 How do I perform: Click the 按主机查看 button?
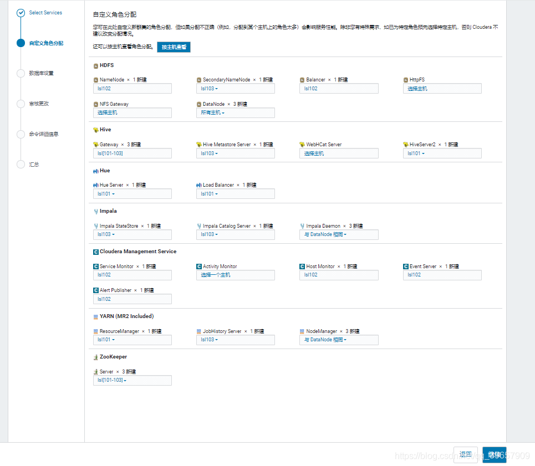click(174, 47)
